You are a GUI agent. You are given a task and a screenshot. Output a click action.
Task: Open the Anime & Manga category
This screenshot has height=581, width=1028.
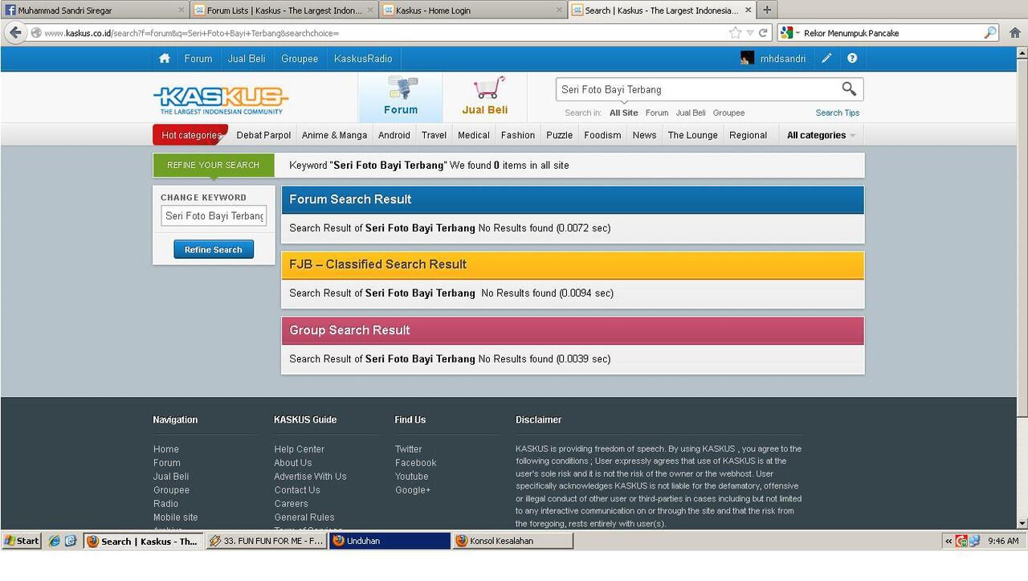click(x=334, y=135)
